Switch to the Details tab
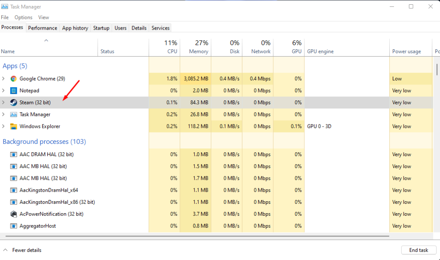440x260 pixels. coord(139,28)
